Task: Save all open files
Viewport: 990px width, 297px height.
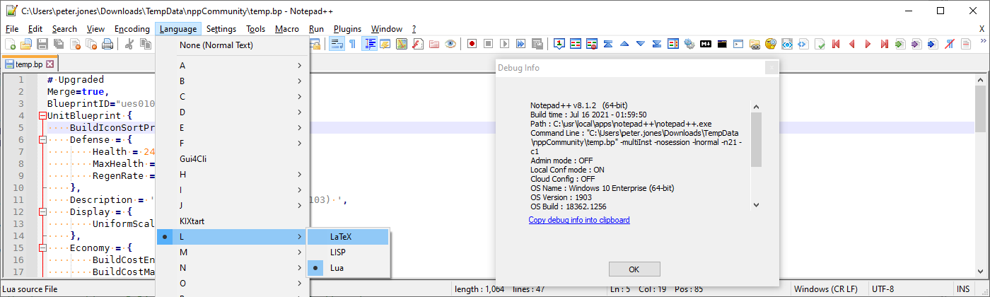Action: pos(59,44)
